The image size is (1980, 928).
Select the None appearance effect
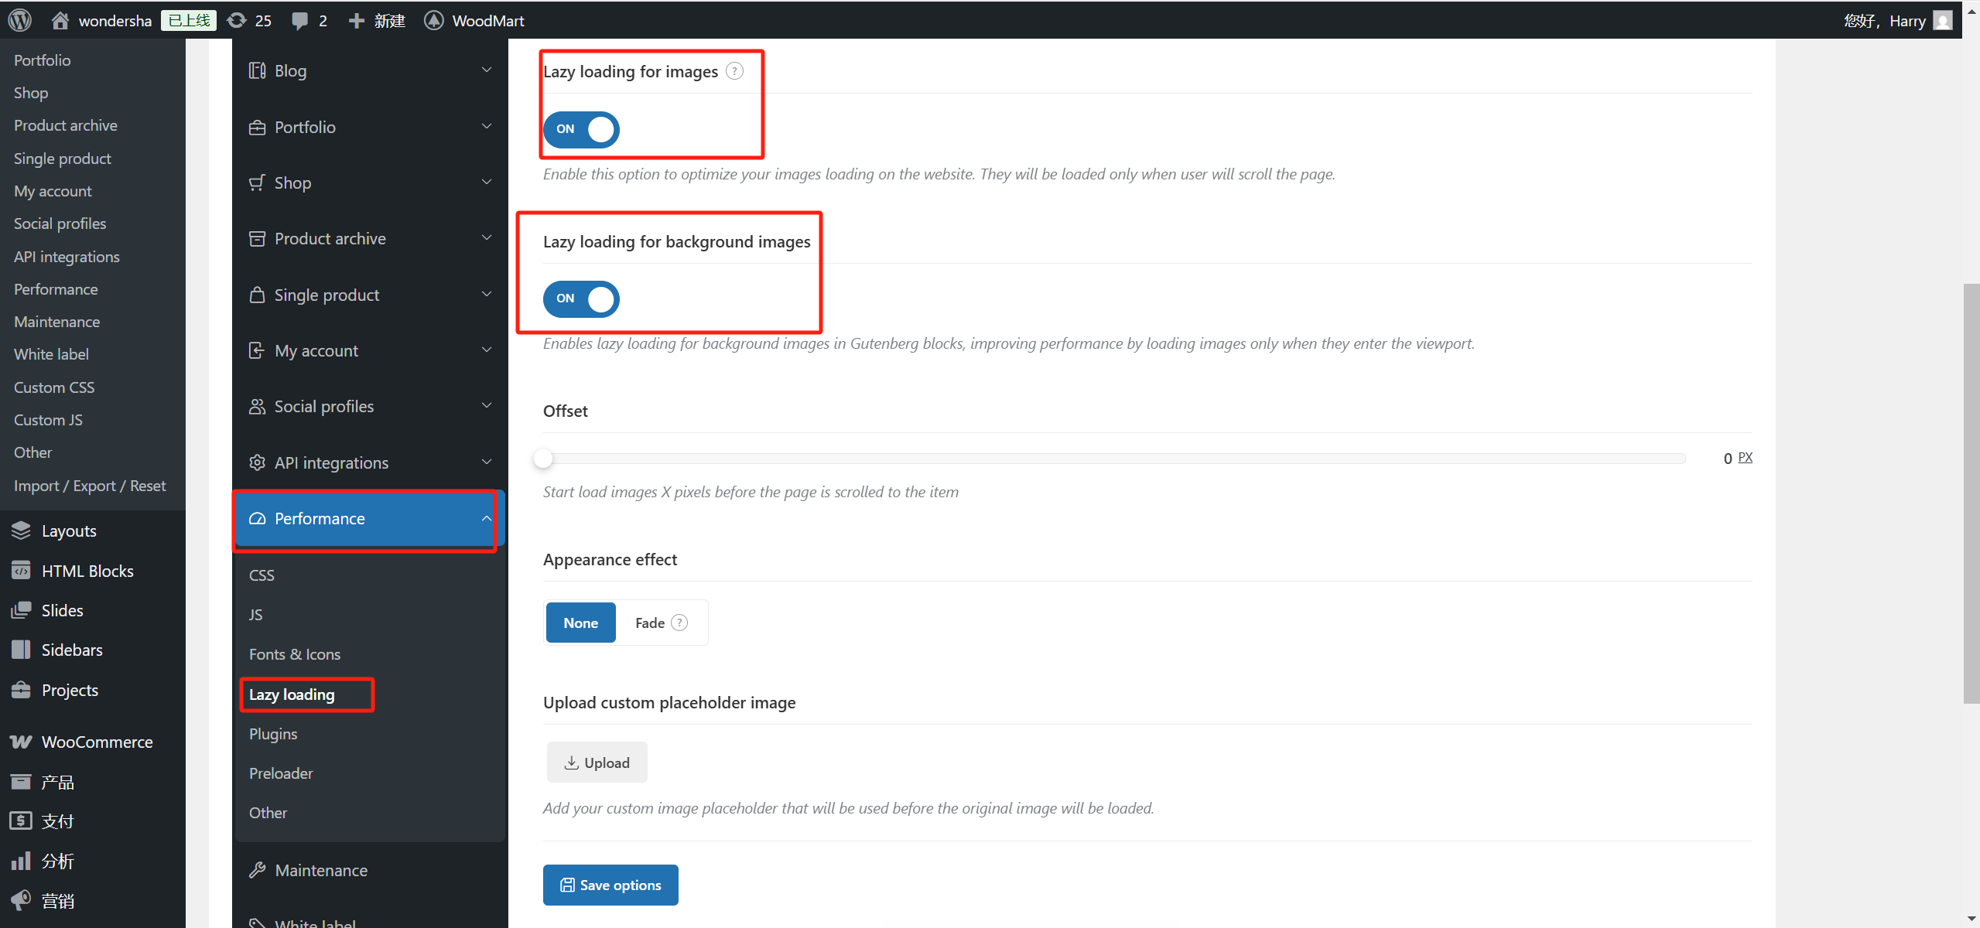580,623
